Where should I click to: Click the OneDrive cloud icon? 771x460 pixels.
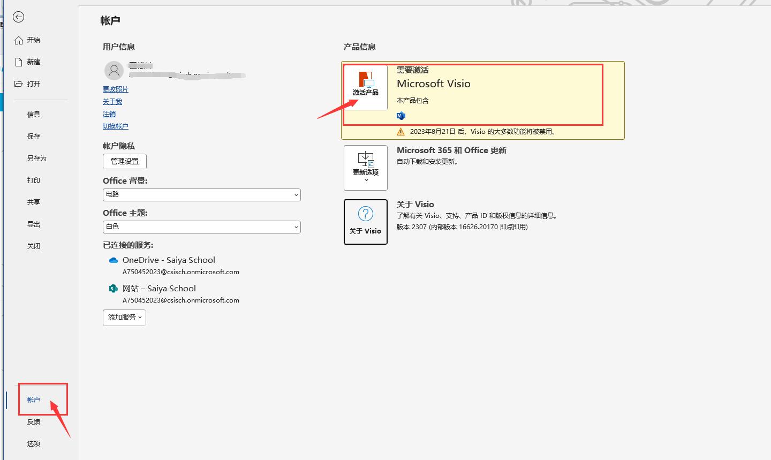click(x=113, y=260)
